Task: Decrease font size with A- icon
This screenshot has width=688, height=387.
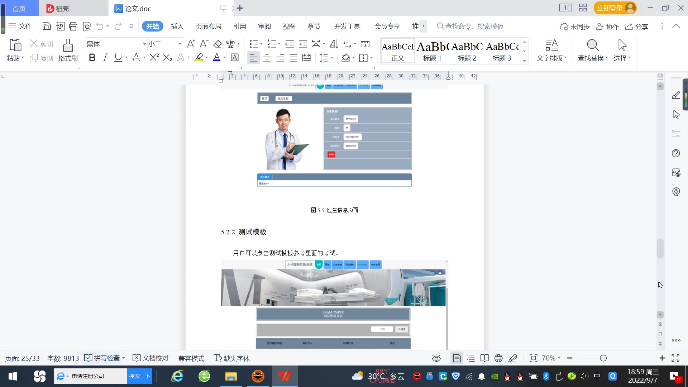Action: coord(204,44)
